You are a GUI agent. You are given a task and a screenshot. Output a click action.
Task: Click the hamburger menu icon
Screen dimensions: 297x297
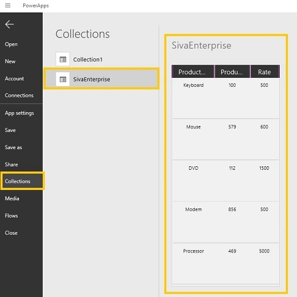point(8,5)
